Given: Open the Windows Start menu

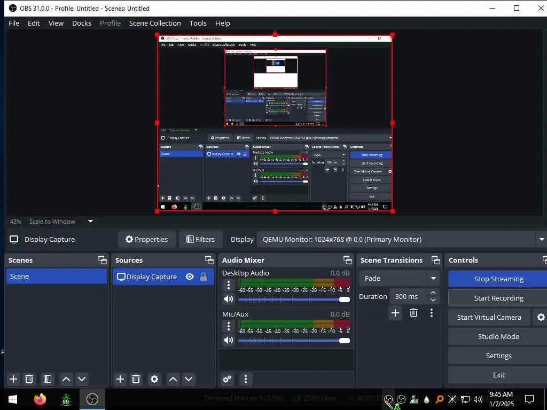Looking at the screenshot, I should 13,399.
